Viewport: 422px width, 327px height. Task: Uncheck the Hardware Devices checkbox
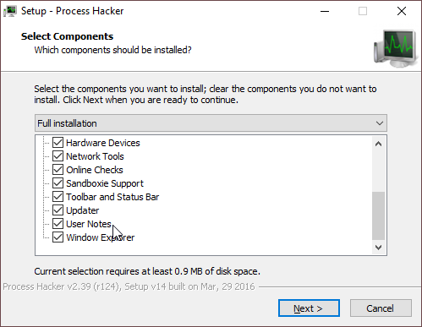tap(58, 143)
